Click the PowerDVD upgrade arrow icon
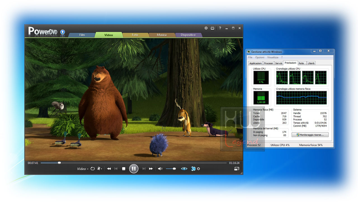The width and height of the screenshot is (358, 202). [x=63, y=32]
